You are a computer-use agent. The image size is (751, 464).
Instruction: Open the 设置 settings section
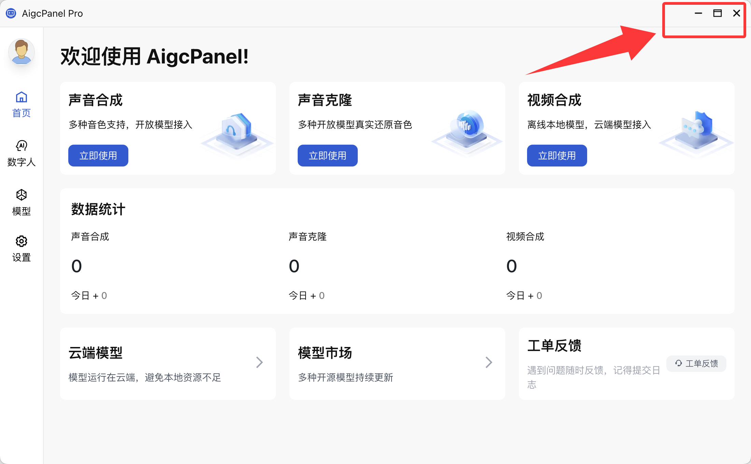[x=22, y=249]
